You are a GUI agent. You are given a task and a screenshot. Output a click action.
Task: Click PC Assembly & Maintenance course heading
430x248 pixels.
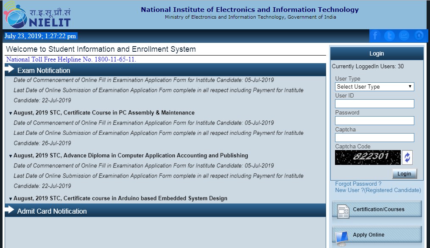tap(104, 113)
